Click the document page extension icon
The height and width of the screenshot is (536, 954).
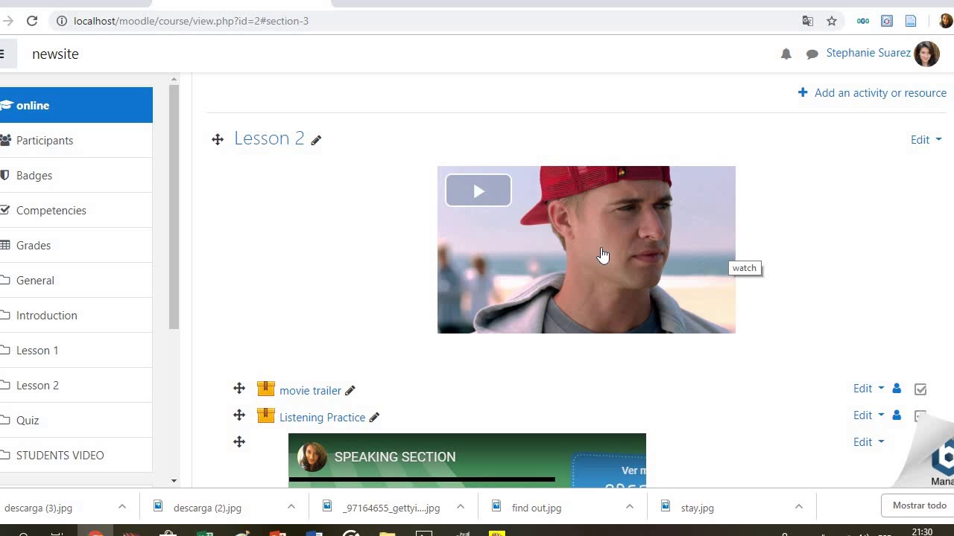pos(911,21)
